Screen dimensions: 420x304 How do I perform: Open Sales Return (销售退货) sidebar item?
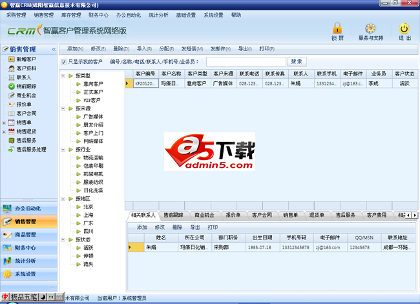click(x=26, y=132)
